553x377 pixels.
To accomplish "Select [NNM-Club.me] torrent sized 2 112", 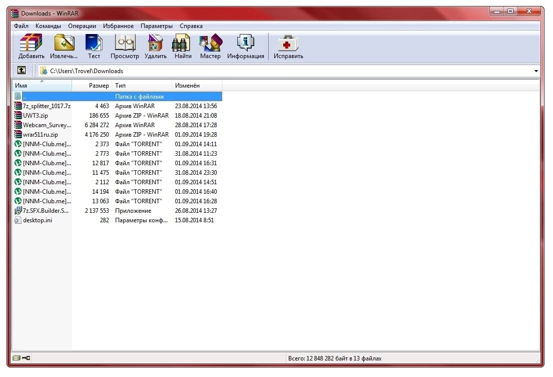I will tap(47, 182).
